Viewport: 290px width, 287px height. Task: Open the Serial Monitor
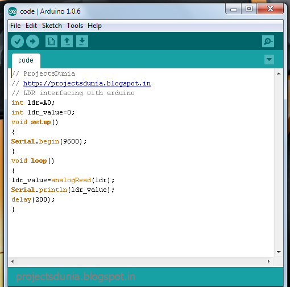(x=268, y=41)
